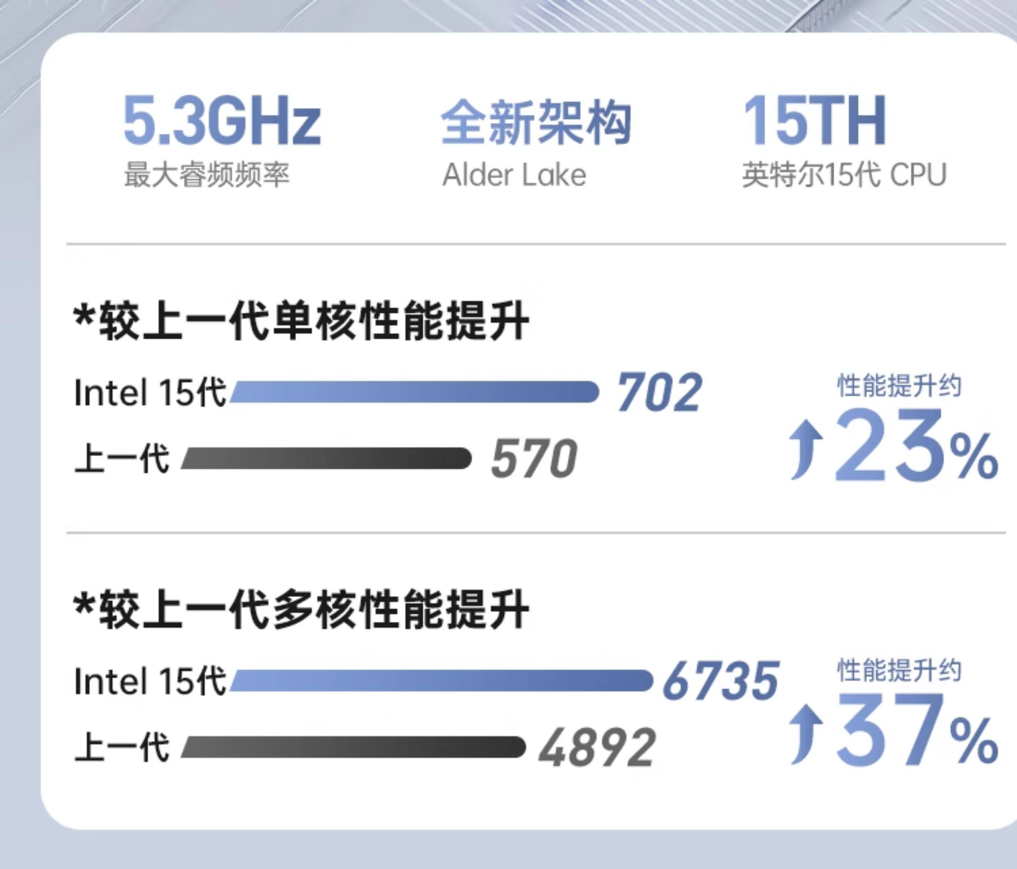
Task: Click the blue Intel 15代 single-core bar
Action: [415, 391]
